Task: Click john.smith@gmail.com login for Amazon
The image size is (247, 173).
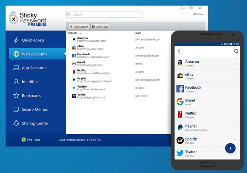Action: coord(148,40)
